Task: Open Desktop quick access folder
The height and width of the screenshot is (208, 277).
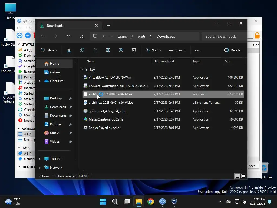Action: click(x=56, y=98)
